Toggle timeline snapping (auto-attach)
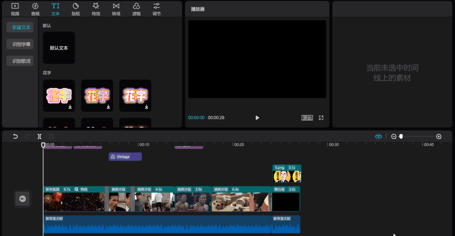Image resolution: width=455 pixels, height=236 pixels. coord(378,136)
